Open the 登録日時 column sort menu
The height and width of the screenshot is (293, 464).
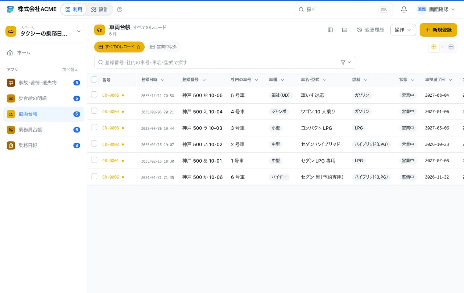(163, 80)
